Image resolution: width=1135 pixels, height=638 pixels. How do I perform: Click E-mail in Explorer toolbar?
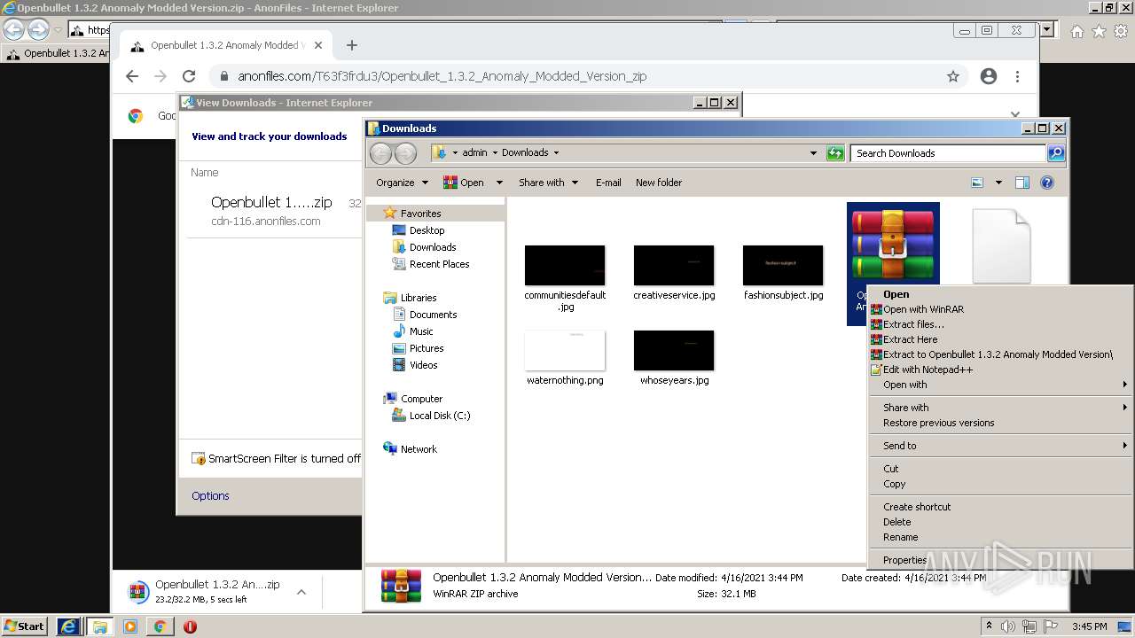pyautogui.click(x=608, y=183)
